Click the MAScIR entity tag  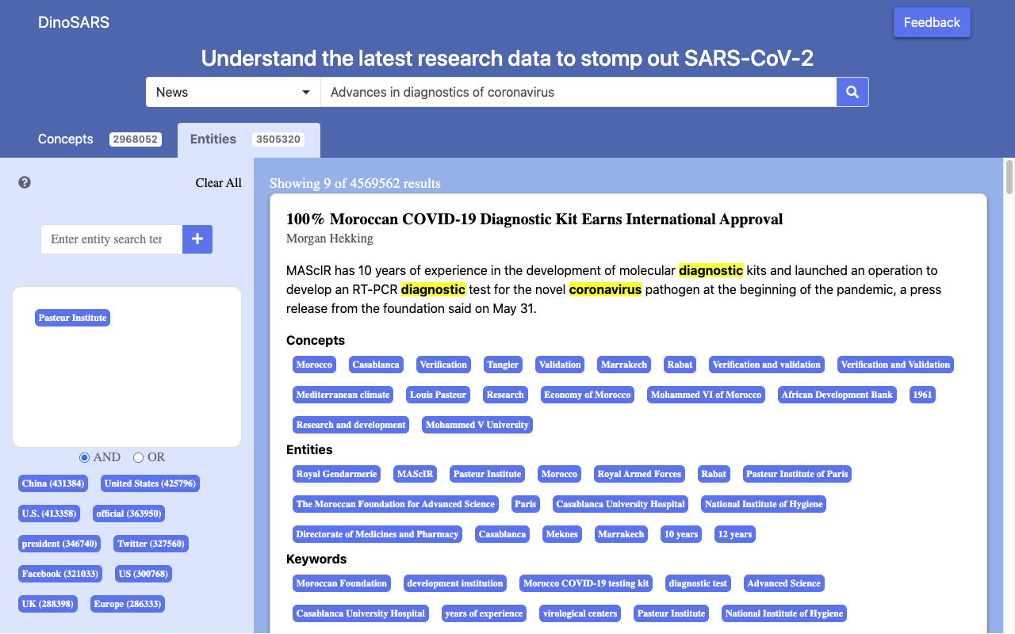[415, 474]
